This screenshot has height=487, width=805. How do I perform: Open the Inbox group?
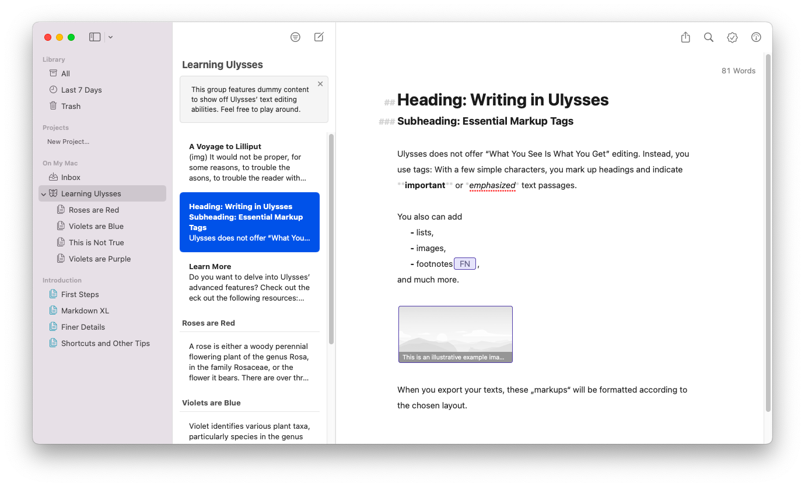[x=102, y=177]
